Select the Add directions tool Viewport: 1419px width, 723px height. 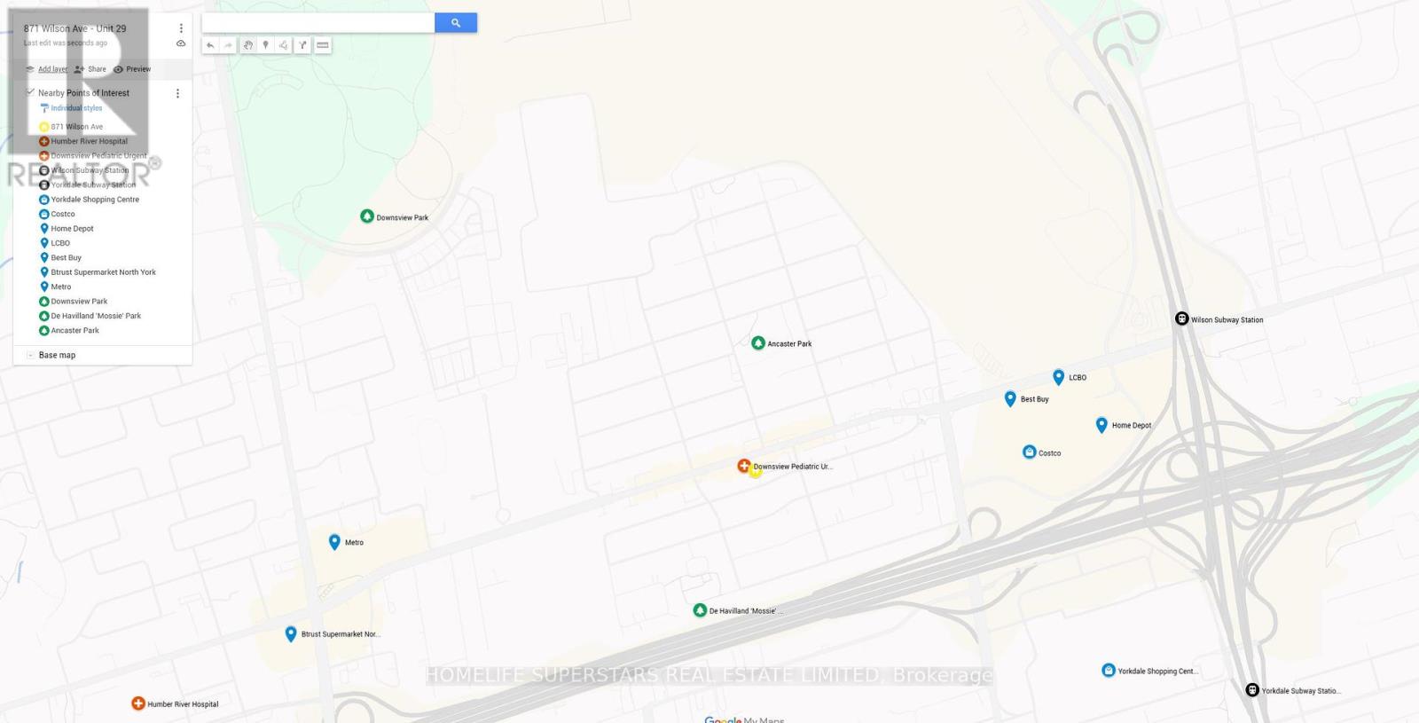tap(302, 45)
